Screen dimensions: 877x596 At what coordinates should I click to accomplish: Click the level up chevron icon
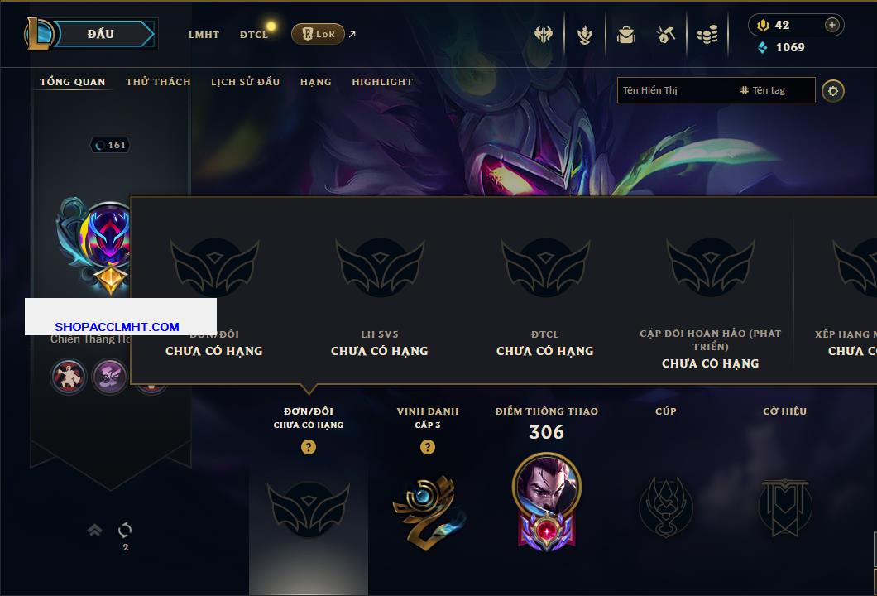point(94,530)
